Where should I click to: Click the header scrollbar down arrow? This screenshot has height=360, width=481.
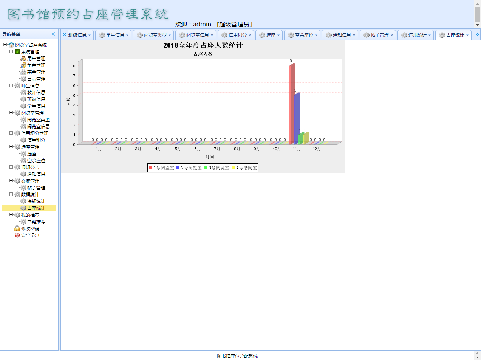[x=477, y=25]
